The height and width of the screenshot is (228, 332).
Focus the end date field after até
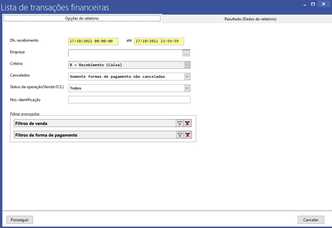pos(159,41)
